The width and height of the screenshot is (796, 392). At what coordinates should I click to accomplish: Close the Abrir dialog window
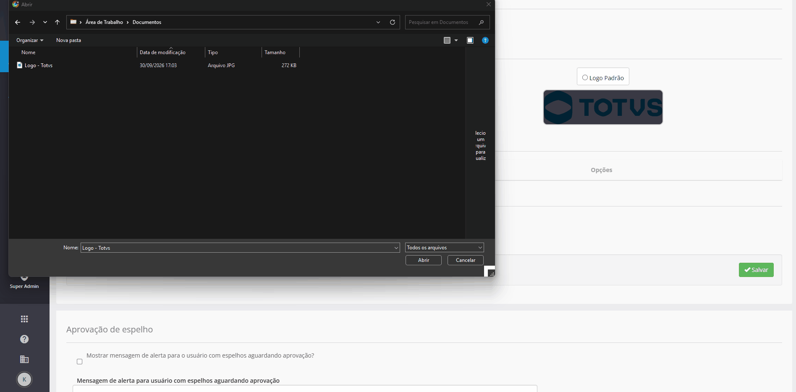coord(488,4)
